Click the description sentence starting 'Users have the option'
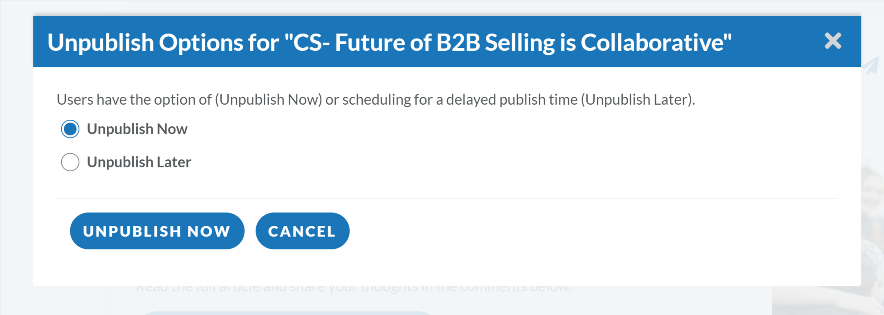The height and width of the screenshot is (315, 884). pyautogui.click(x=376, y=100)
